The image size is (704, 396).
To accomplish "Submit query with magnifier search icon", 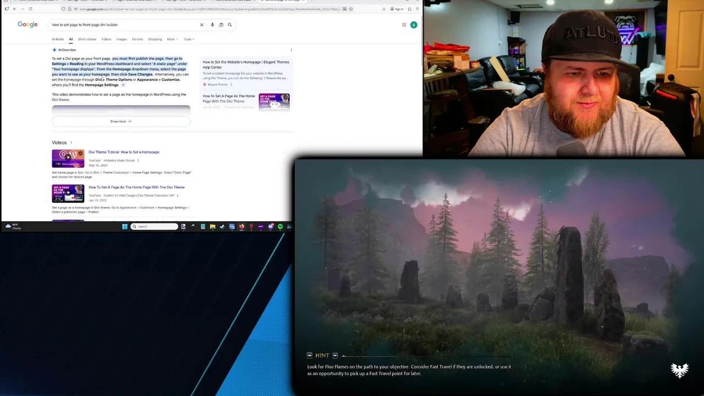I will pos(230,25).
